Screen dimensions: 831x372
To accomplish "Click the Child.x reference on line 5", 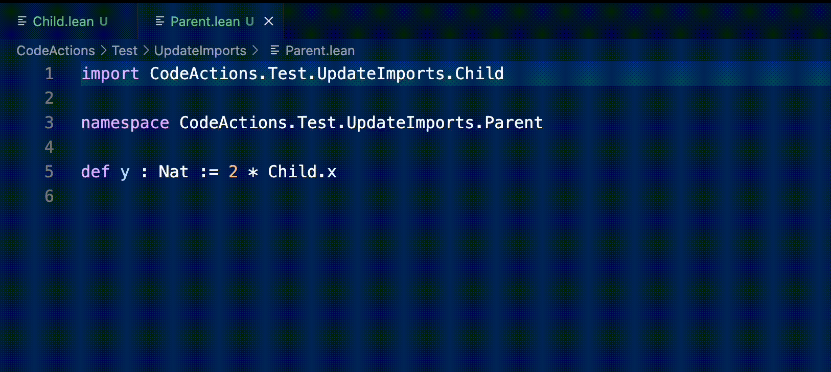I will coord(302,172).
